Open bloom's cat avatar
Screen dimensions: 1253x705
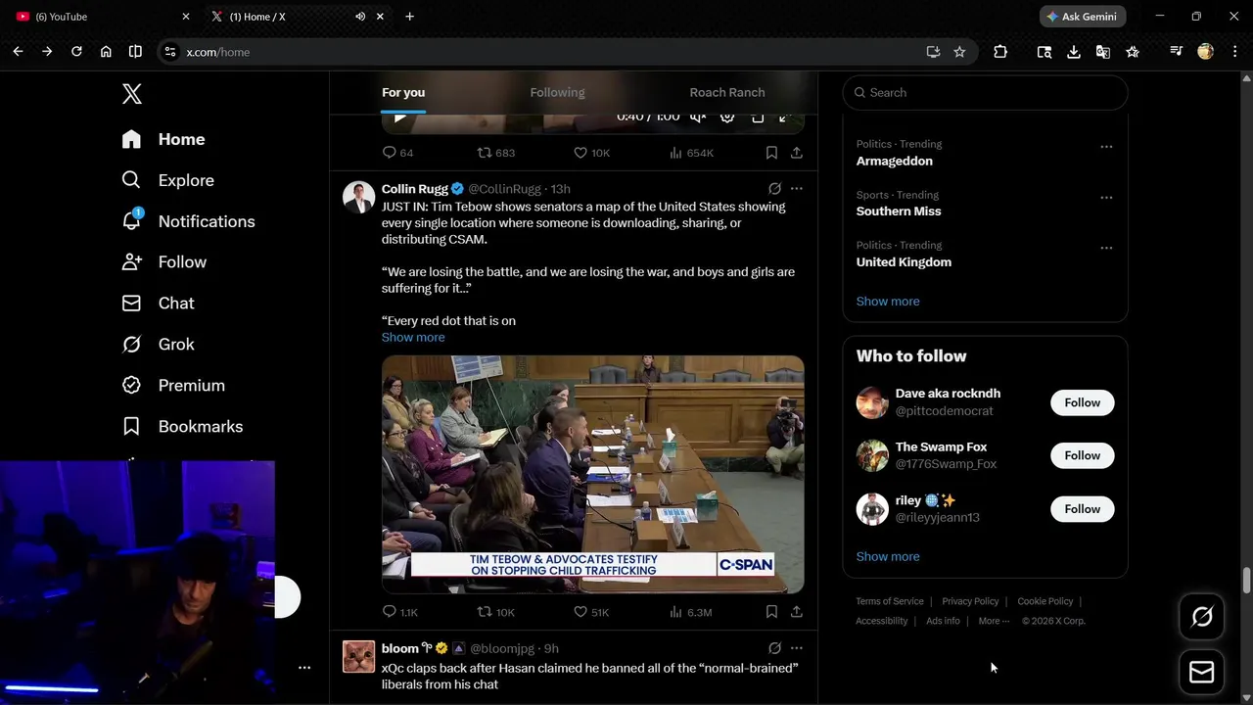coord(359,657)
